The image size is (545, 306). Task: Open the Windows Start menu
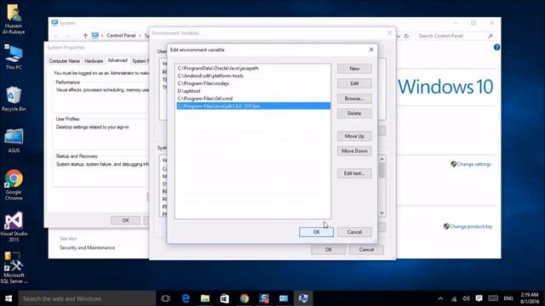[9, 298]
